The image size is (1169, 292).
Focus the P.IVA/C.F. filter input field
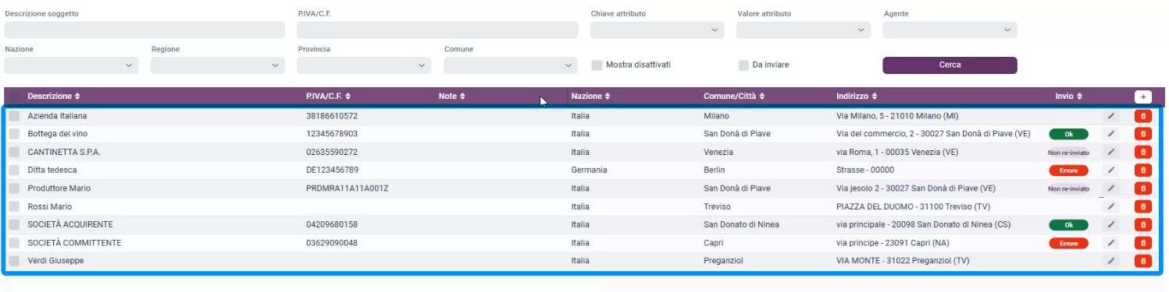click(437, 30)
